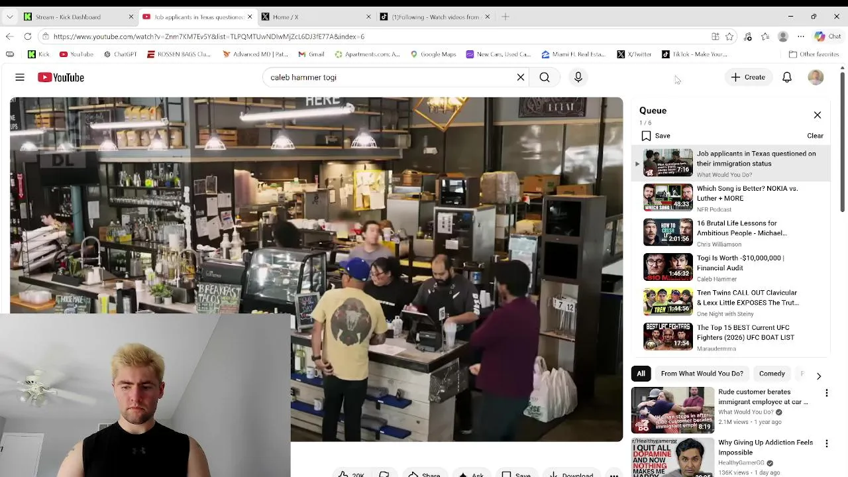This screenshot has height=477, width=848.
Task: Play '16 Brutal Life Lessons' queue video
Action: [731, 233]
